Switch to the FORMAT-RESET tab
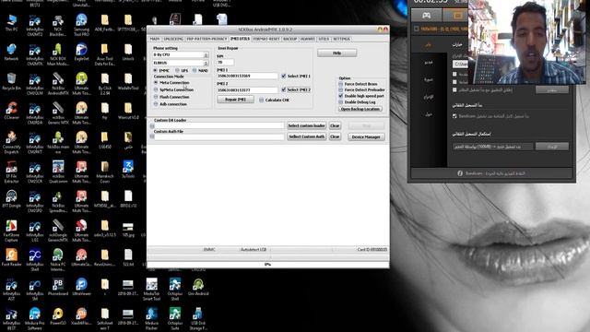This screenshot has height=332, width=590. (x=266, y=39)
